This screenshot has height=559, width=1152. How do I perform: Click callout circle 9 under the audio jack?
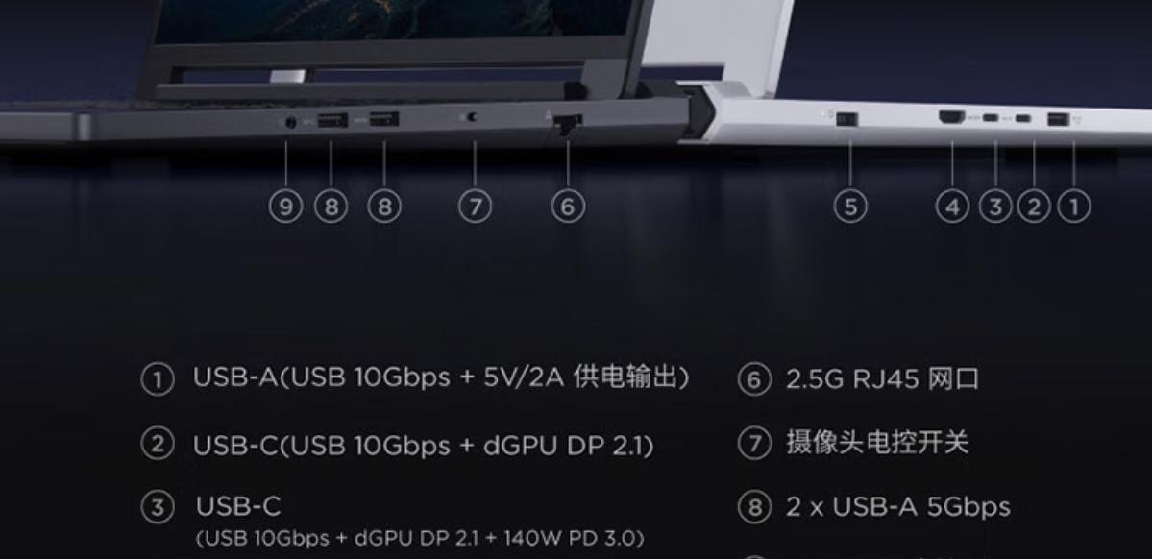pyautogui.click(x=285, y=207)
